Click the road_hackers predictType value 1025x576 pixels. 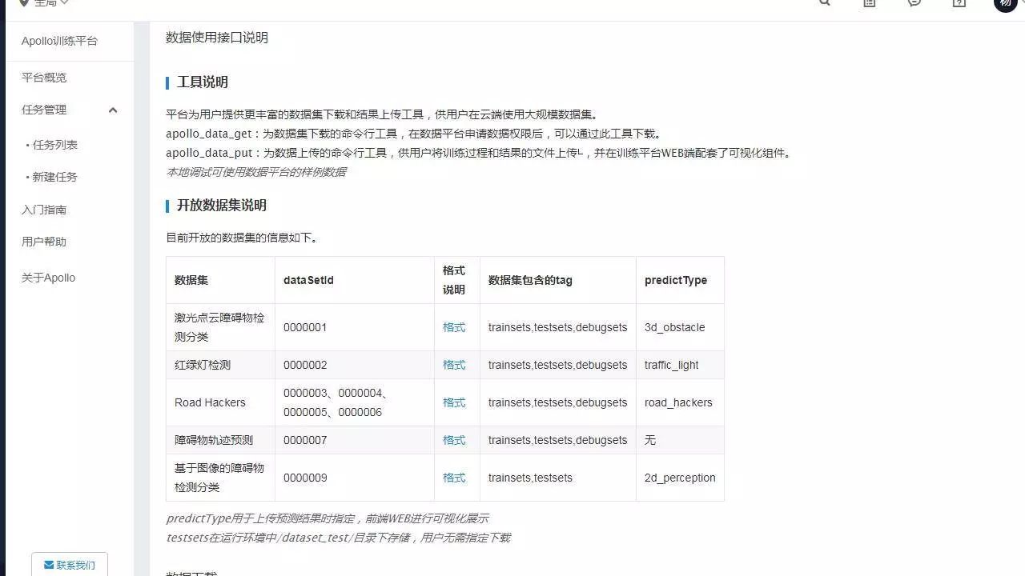tap(678, 402)
